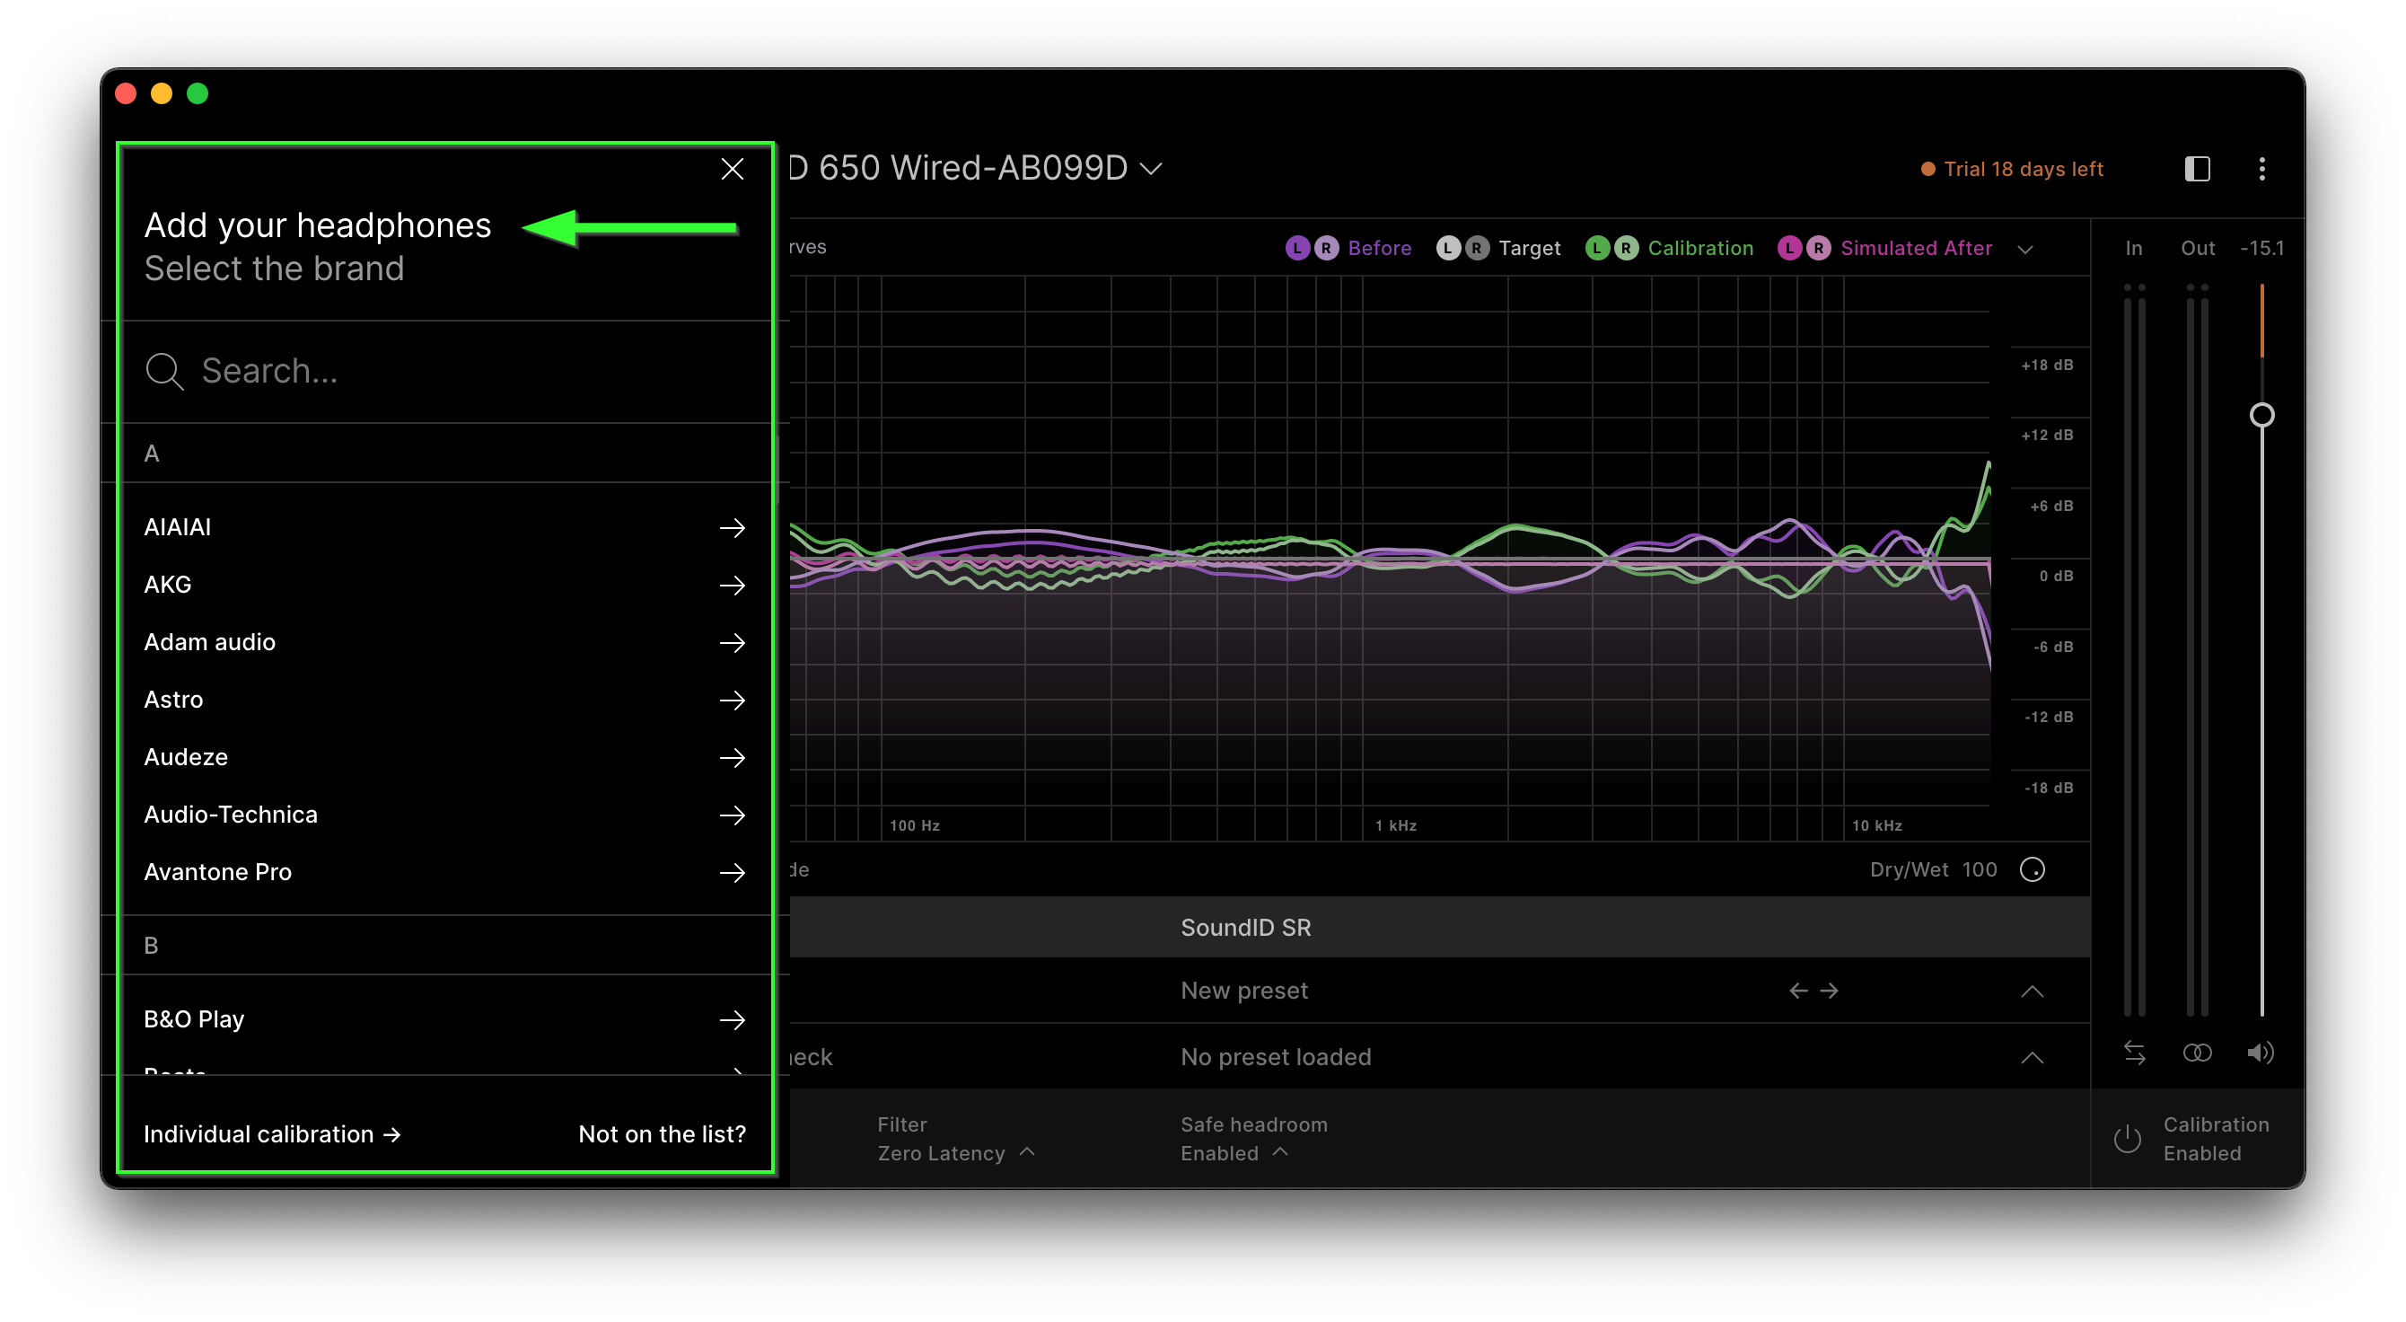This screenshot has width=2406, height=1322.
Task: Click the swap channels icon
Action: (2134, 1053)
